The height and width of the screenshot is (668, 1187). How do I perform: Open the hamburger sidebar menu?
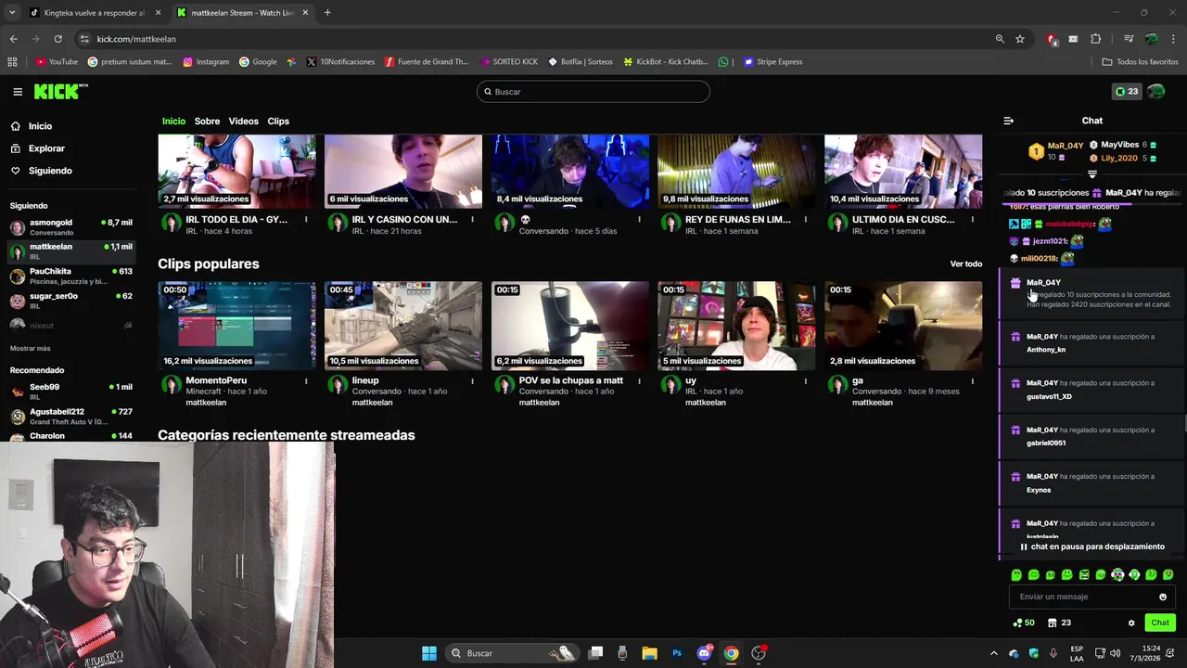pyautogui.click(x=18, y=92)
